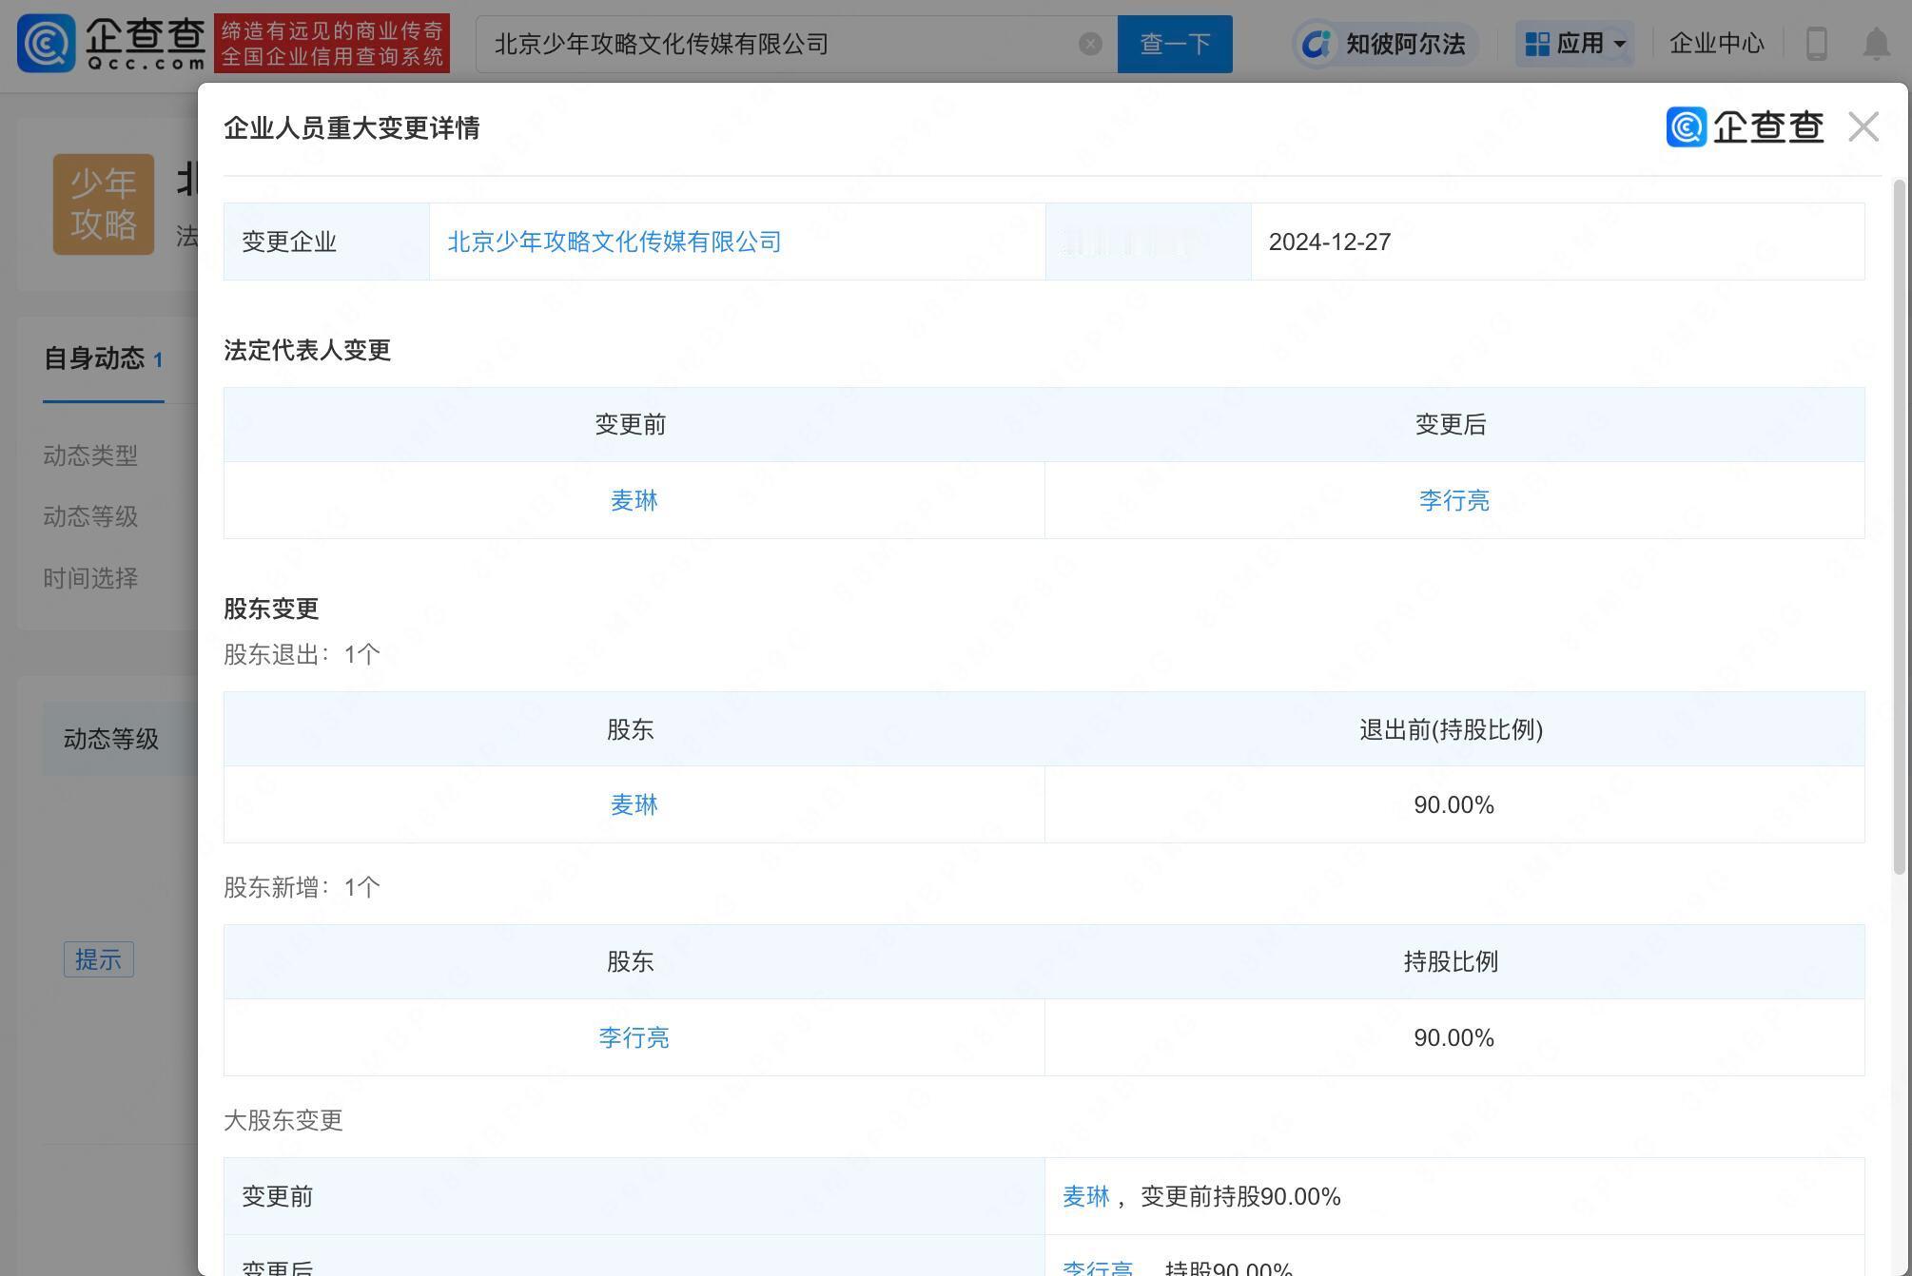Screen dimensions: 1912x1276
Task: Open notifications via the bell icon
Action: click(1876, 44)
